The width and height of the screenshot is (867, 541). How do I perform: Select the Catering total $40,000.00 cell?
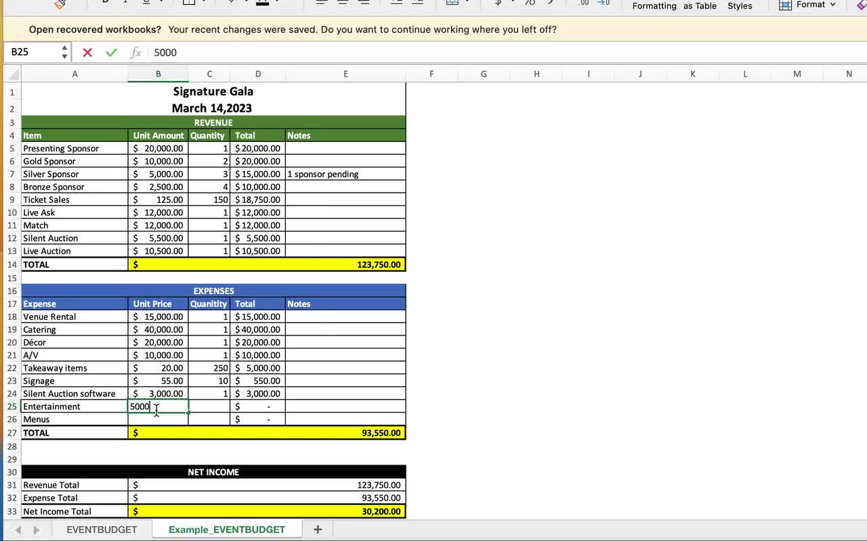click(x=258, y=329)
